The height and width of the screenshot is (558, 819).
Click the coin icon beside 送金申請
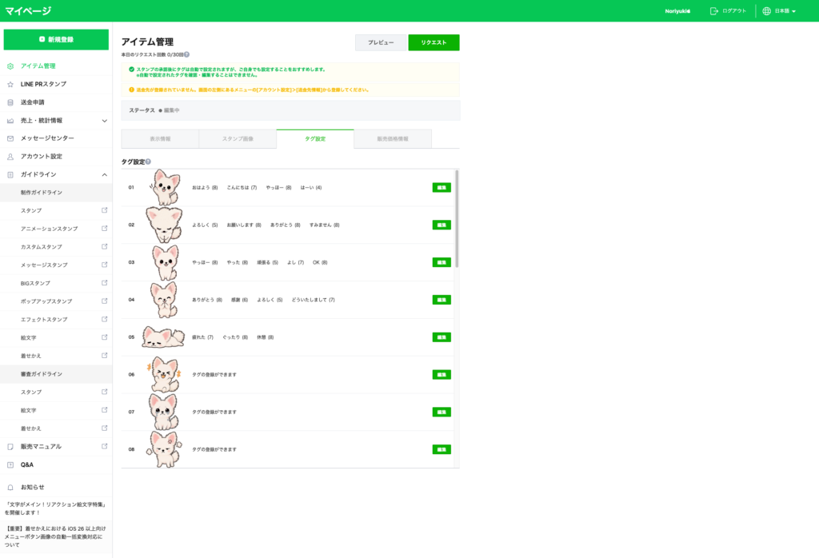tap(10, 102)
